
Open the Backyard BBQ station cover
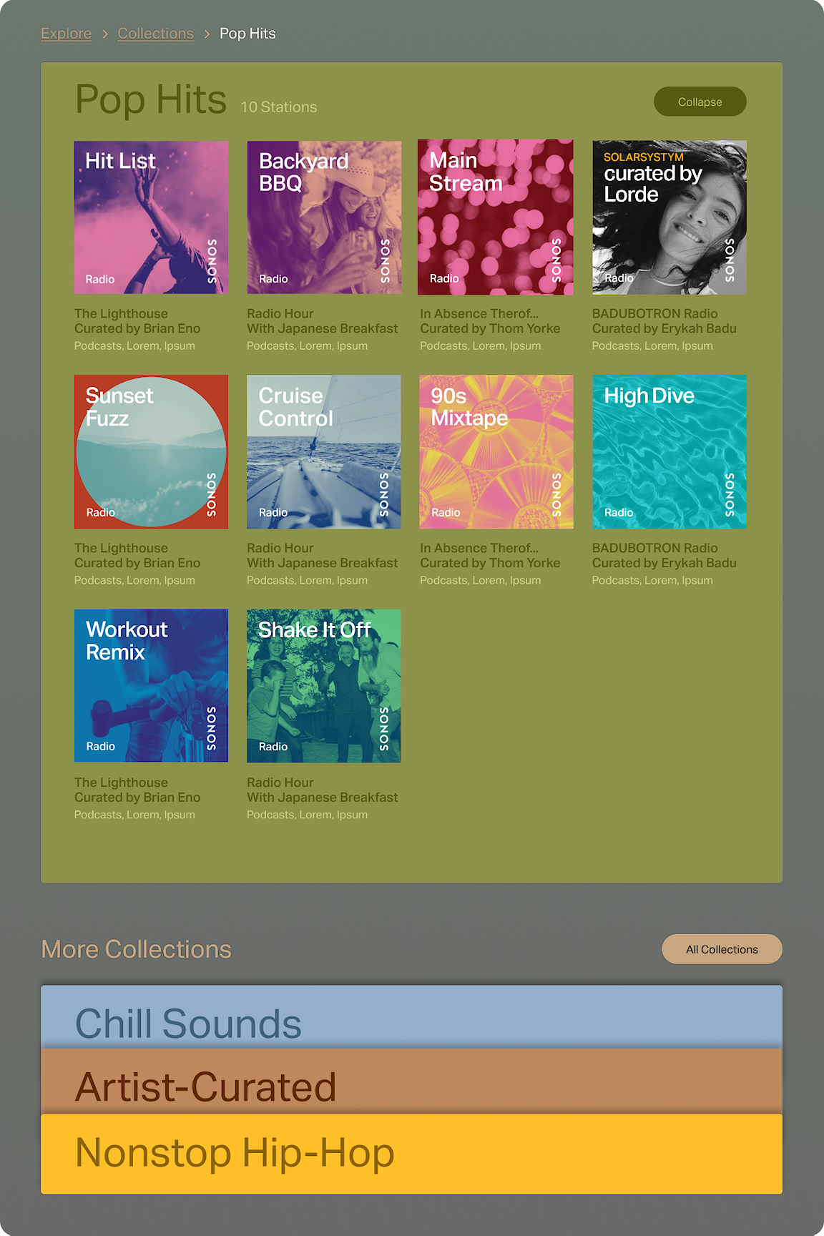point(324,217)
